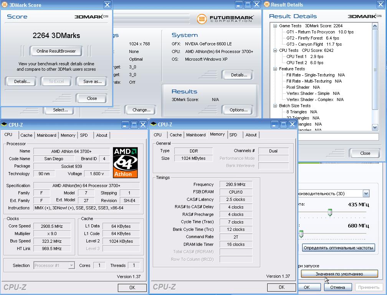The width and height of the screenshot is (387, 295).
Task: Switch to Cache tab in left CPU-Z
Action: tap(26, 135)
